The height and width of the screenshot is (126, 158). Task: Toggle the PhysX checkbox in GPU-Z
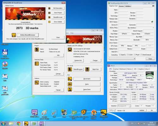click(135, 55)
